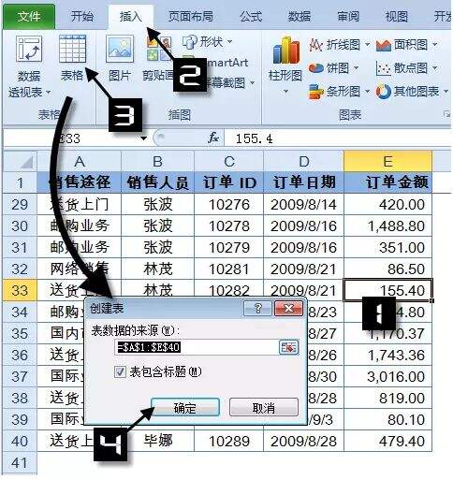This screenshot has width=453, height=480.
Task: Toggle the 表包含标题 checkbox
Action: click(x=120, y=371)
